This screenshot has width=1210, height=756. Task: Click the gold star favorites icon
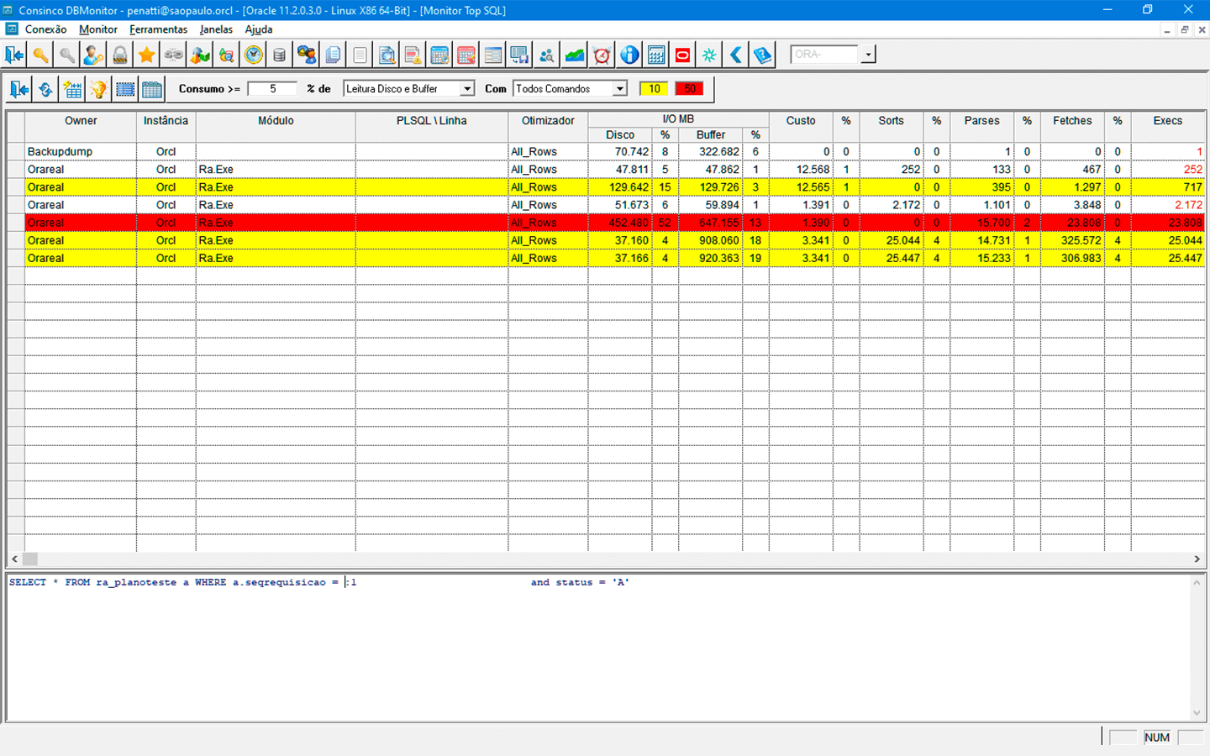pyautogui.click(x=147, y=55)
